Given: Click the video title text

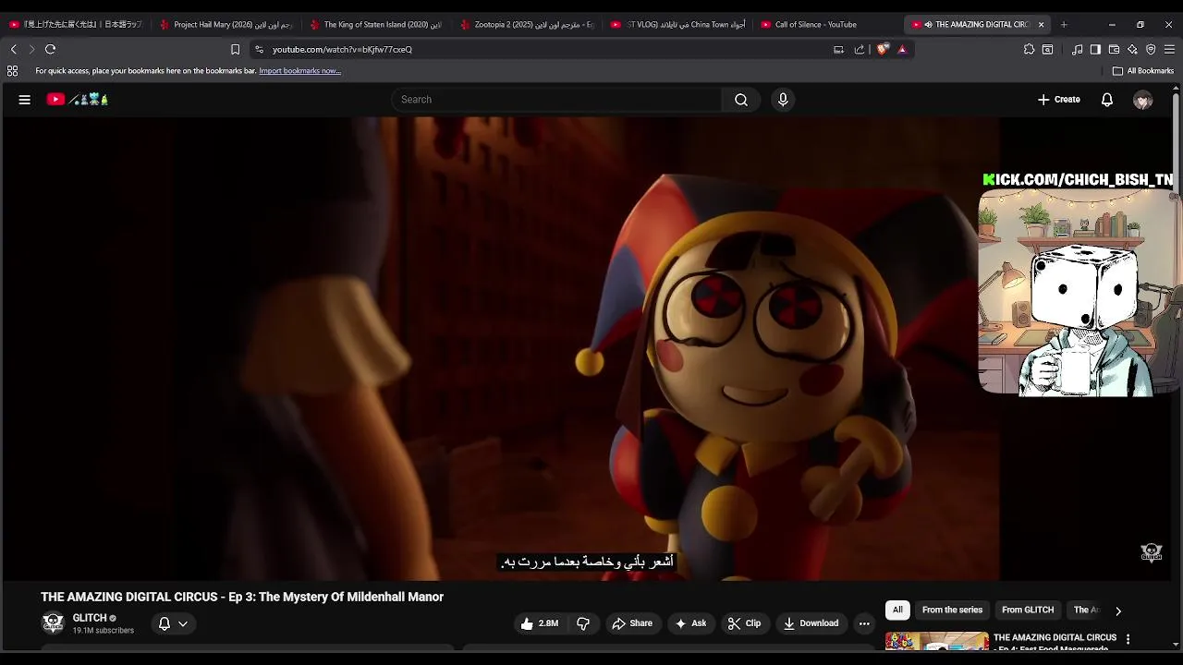Looking at the screenshot, I should pos(242,597).
